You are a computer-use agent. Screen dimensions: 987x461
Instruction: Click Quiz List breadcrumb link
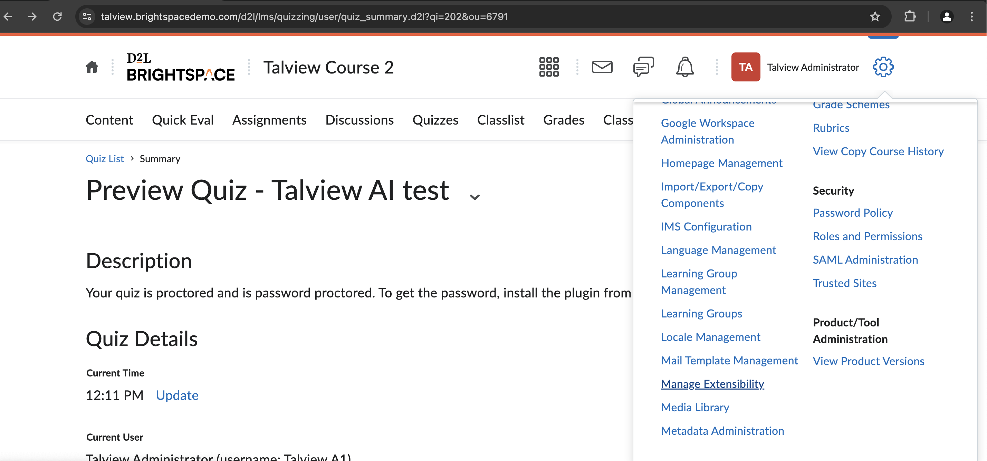[x=105, y=158]
